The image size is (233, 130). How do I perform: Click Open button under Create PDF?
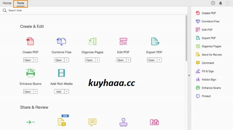point(28,60)
